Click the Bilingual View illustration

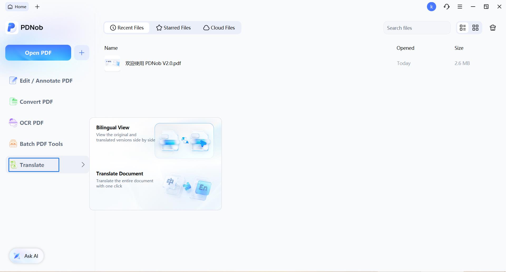click(x=184, y=141)
